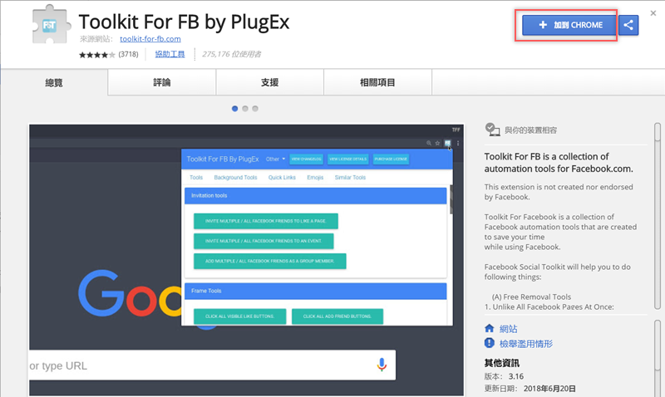Open the toolkit-for-fb.com source link
The height and width of the screenshot is (397, 665).
[x=150, y=38]
